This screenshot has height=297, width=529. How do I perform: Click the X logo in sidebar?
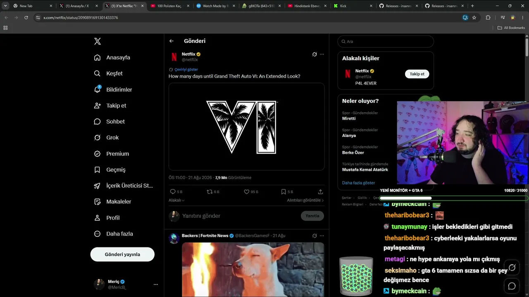click(98, 41)
